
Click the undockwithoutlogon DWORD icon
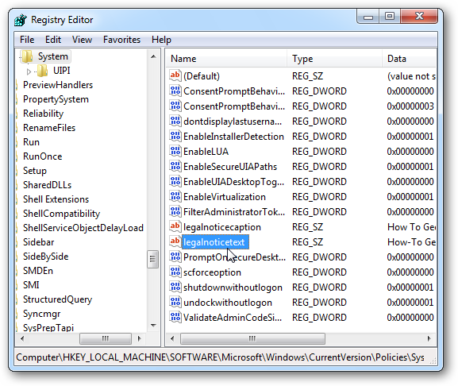pos(175,303)
